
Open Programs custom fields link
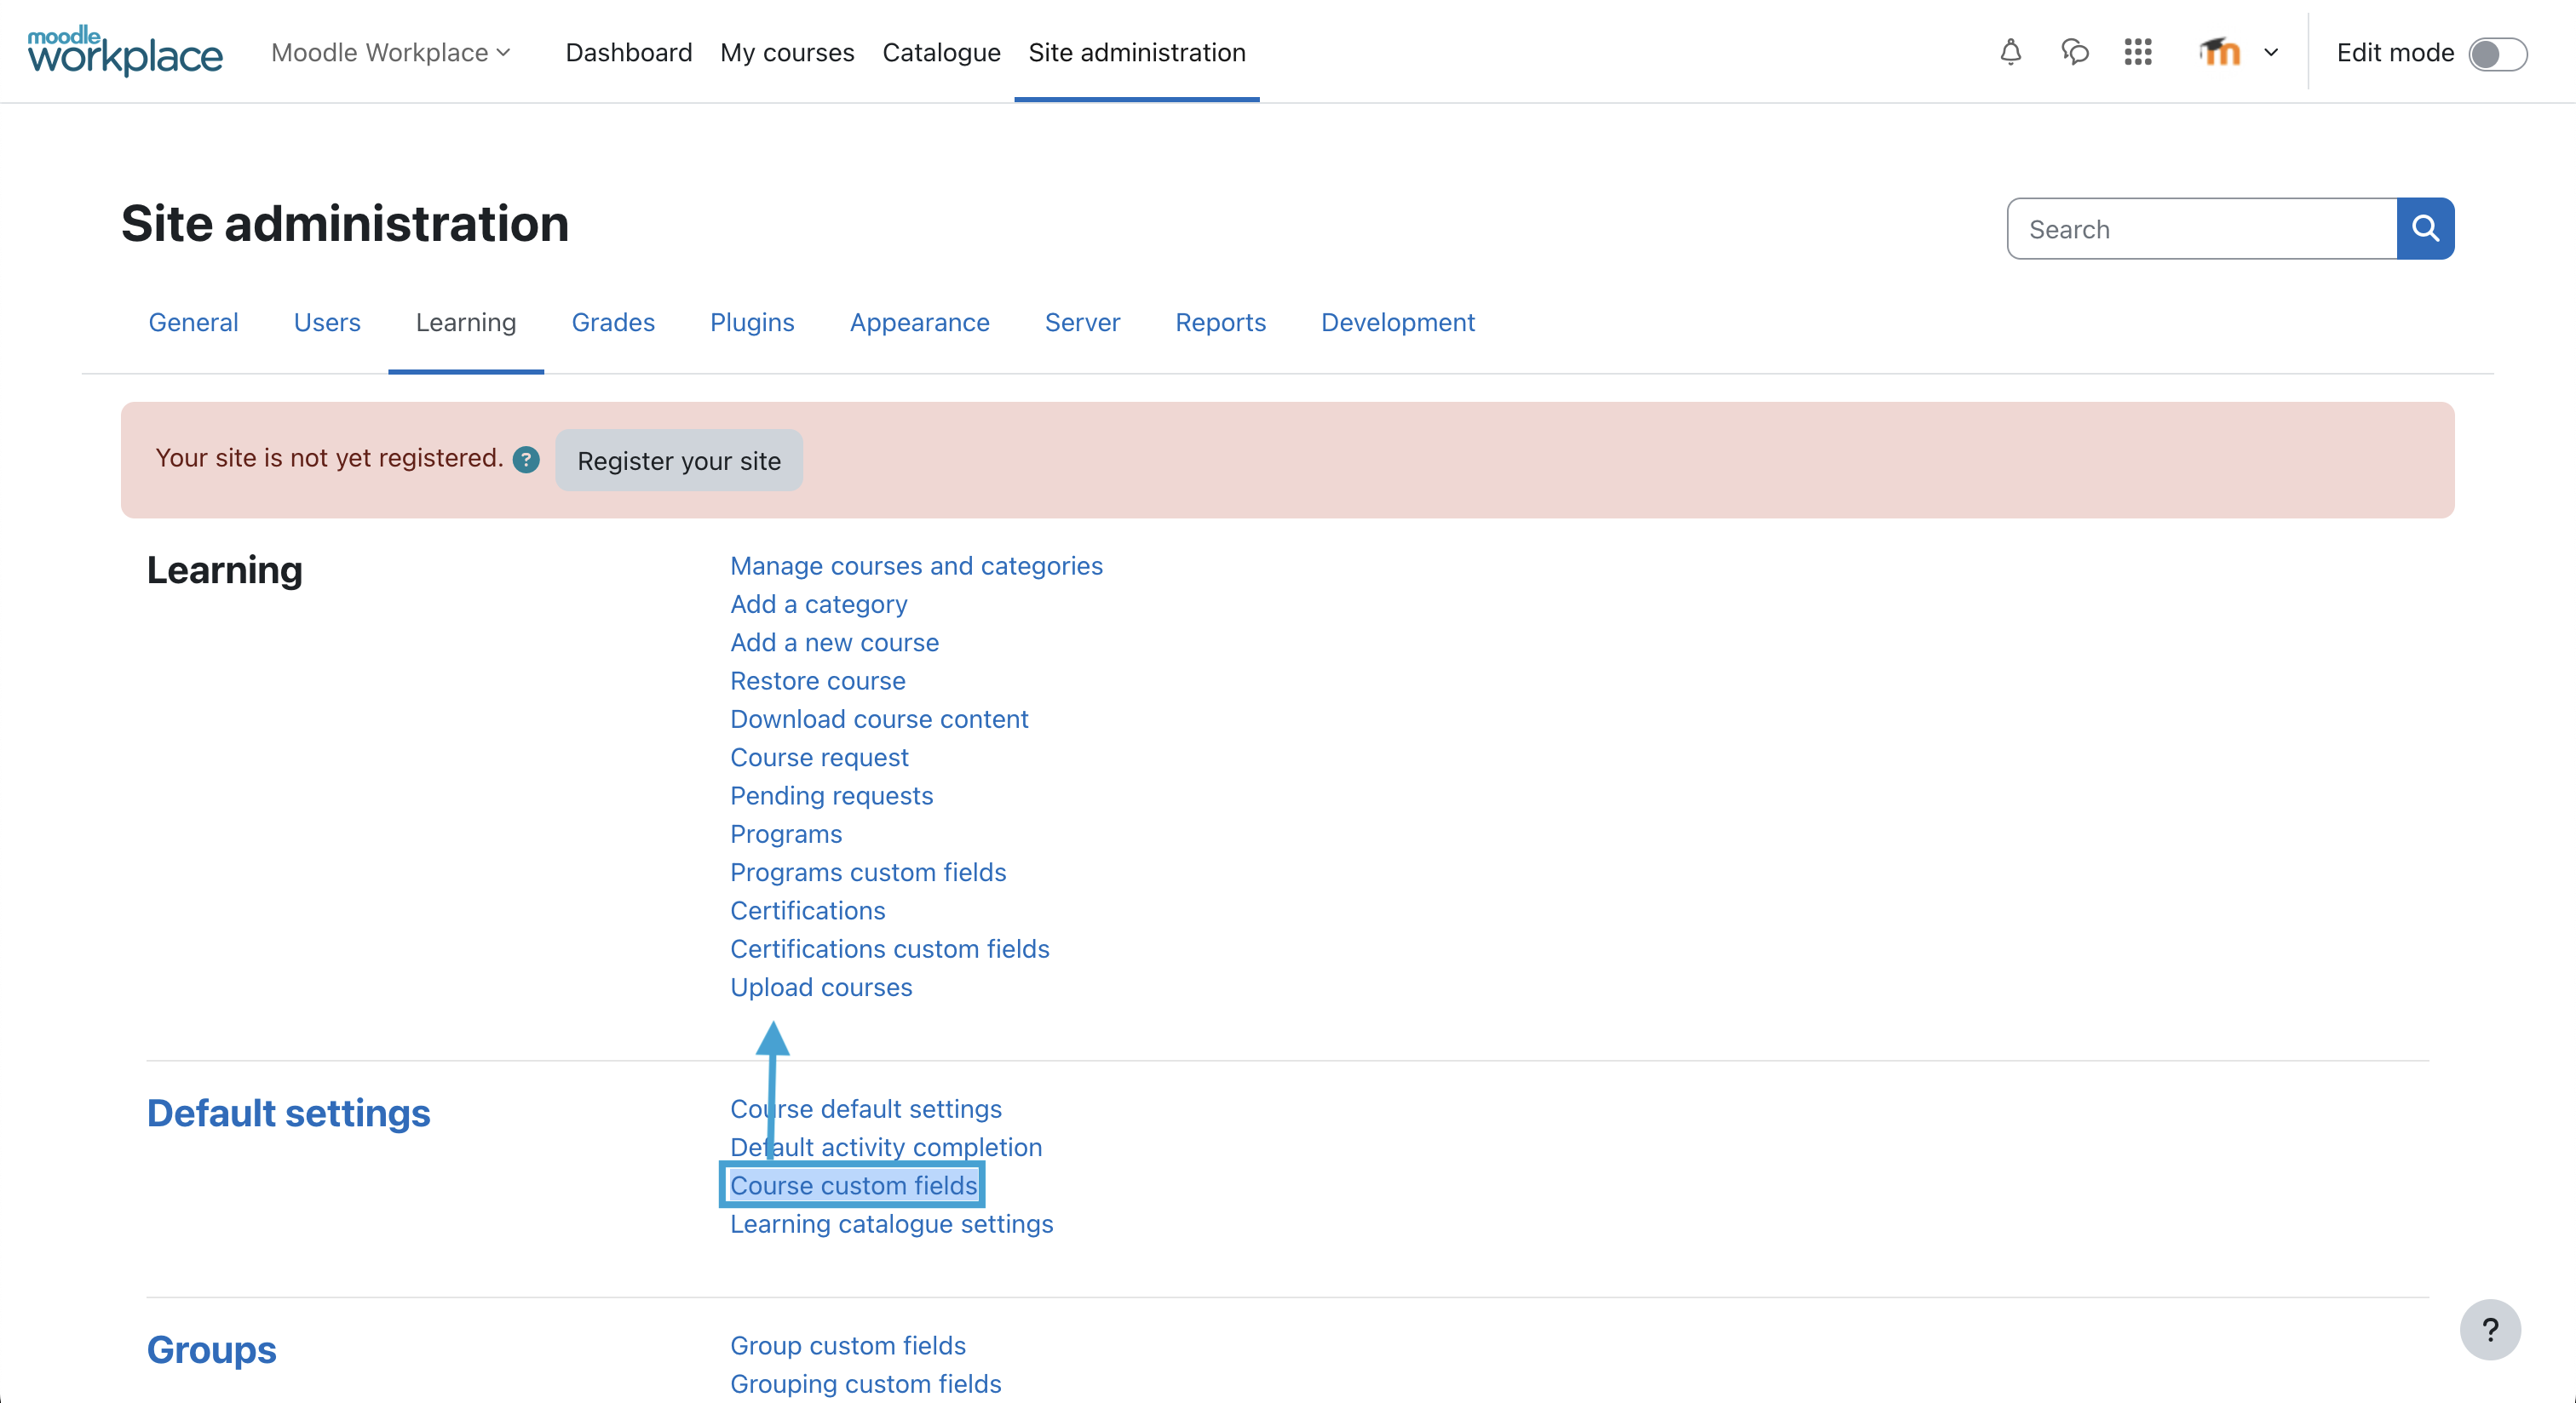tap(868, 872)
